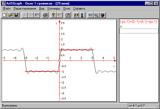160x109 pixels.
Task: Click the f(x) function button
Action: pos(90,15)
